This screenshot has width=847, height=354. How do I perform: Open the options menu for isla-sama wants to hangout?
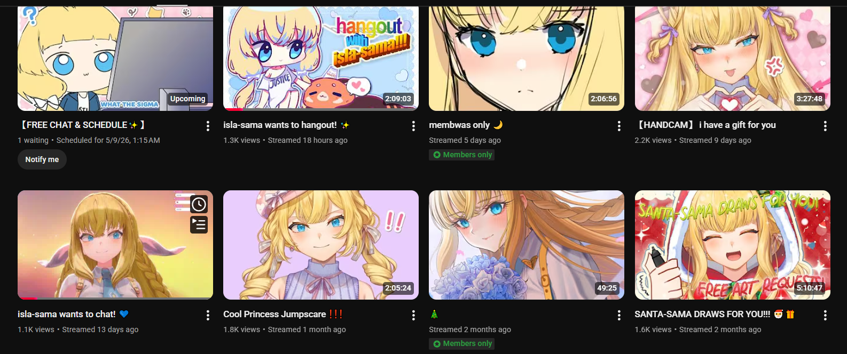point(413,126)
